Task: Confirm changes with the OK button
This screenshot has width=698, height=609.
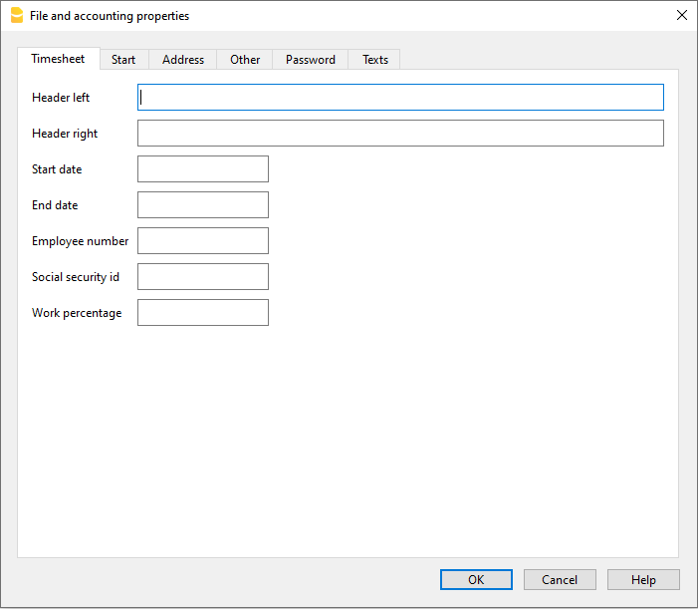Action: click(x=476, y=580)
